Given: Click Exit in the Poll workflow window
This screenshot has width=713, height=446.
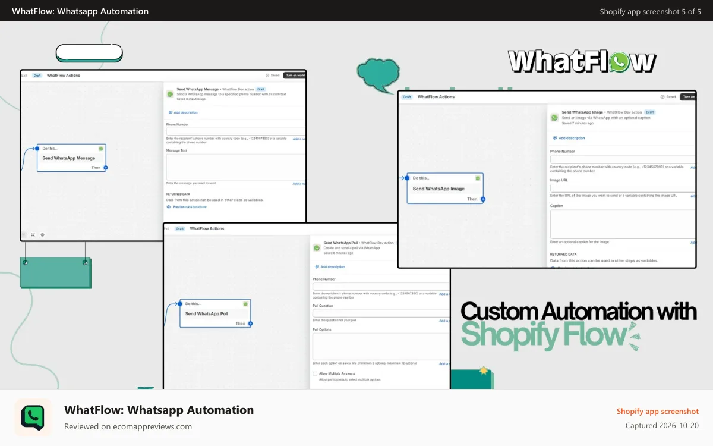Looking at the screenshot, I should point(168,229).
